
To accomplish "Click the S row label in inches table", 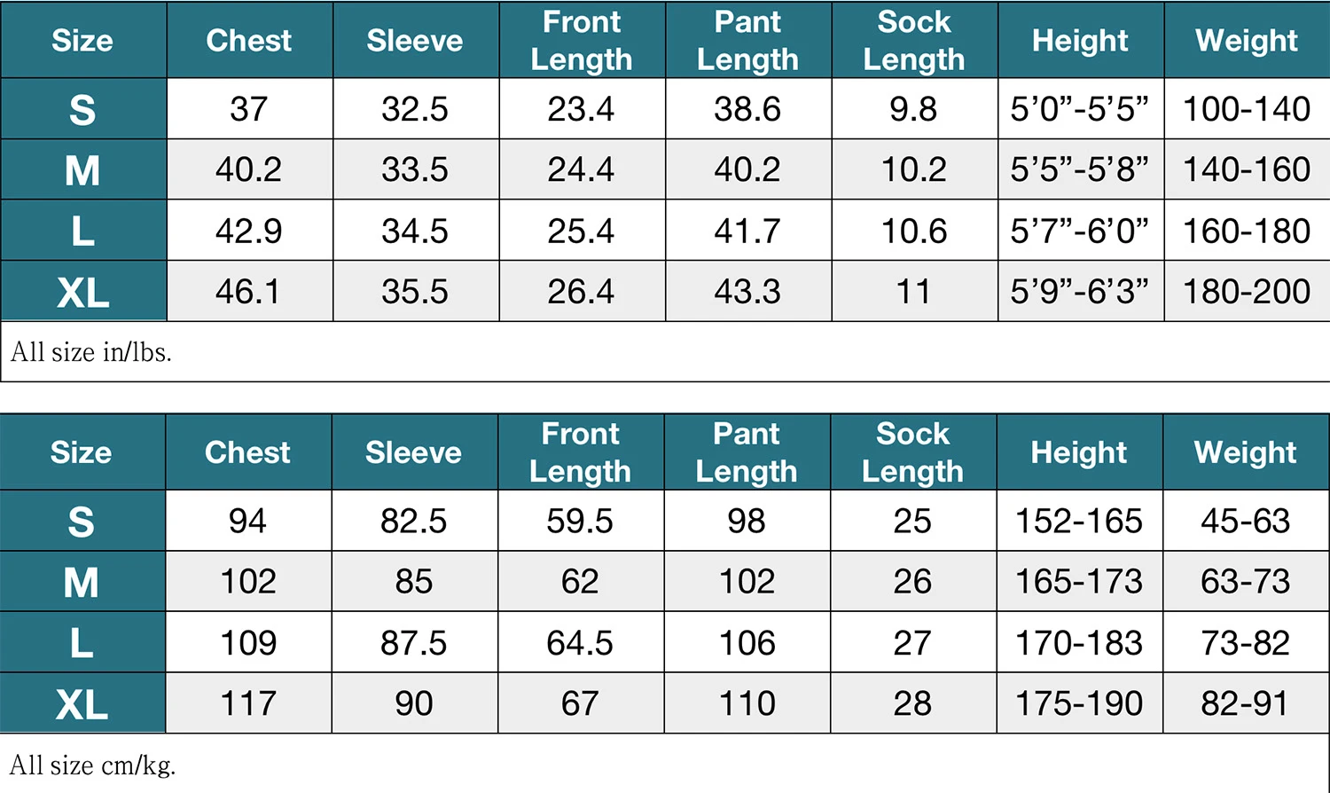I will pyautogui.click(x=82, y=109).
